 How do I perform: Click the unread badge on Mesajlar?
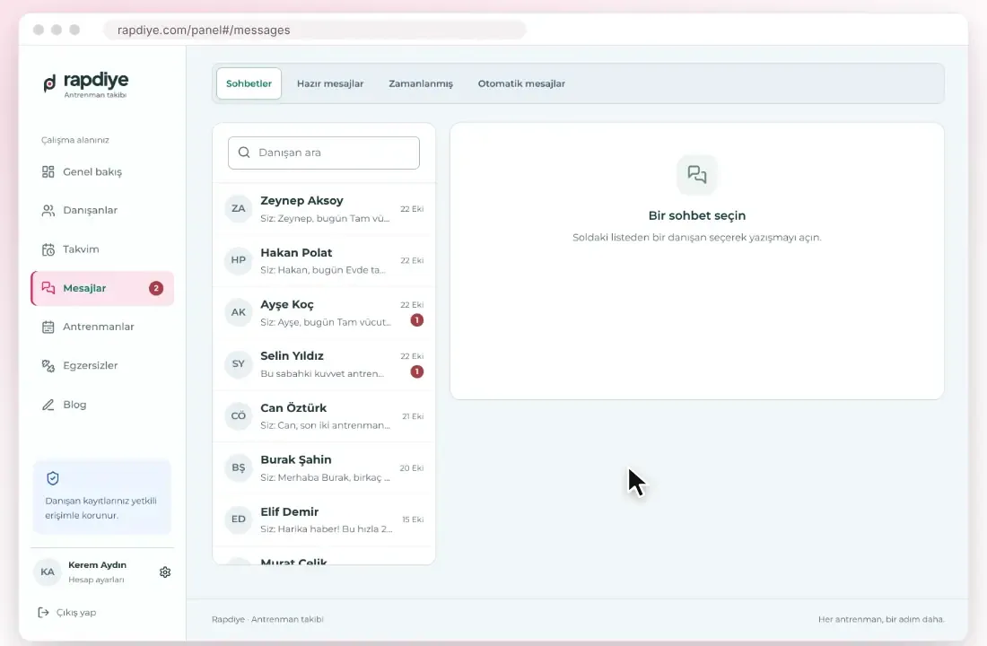pyautogui.click(x=156, y=288)
